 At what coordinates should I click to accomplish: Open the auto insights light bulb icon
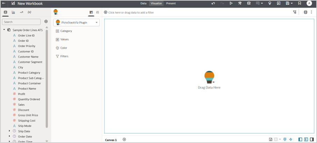pyautogui.click(x=269, y=3)
